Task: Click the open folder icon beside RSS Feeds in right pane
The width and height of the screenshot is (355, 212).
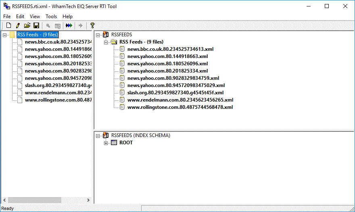Action: click(x=114, y=42)
